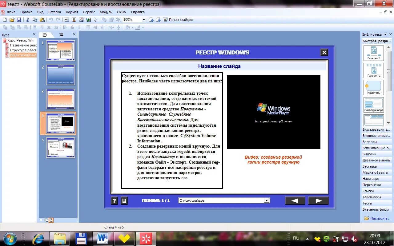Screen dimensions: 394x246
Task: Click the slide's X close button
Action: tap(324, 53)
